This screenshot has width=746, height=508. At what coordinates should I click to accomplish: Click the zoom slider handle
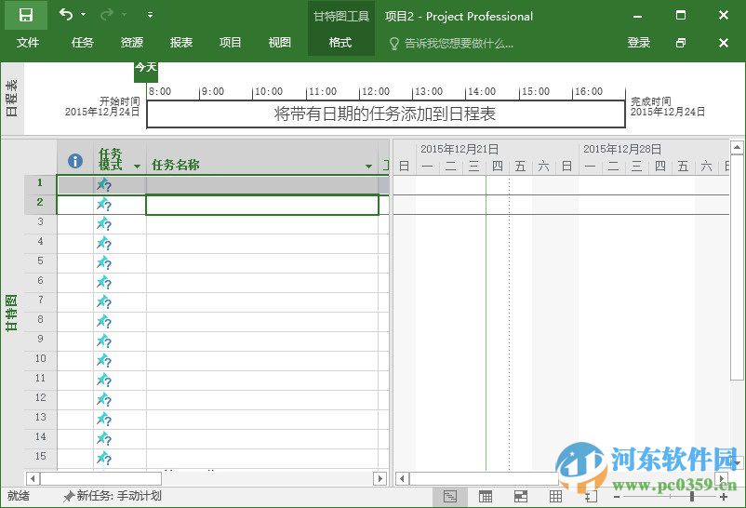click(692, 497)
